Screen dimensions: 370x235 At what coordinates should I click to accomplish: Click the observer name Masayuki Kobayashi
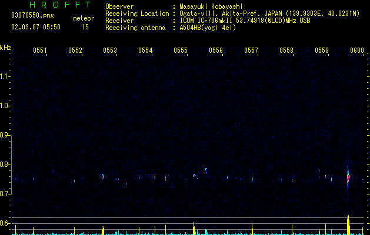click(x=211, y=6)
